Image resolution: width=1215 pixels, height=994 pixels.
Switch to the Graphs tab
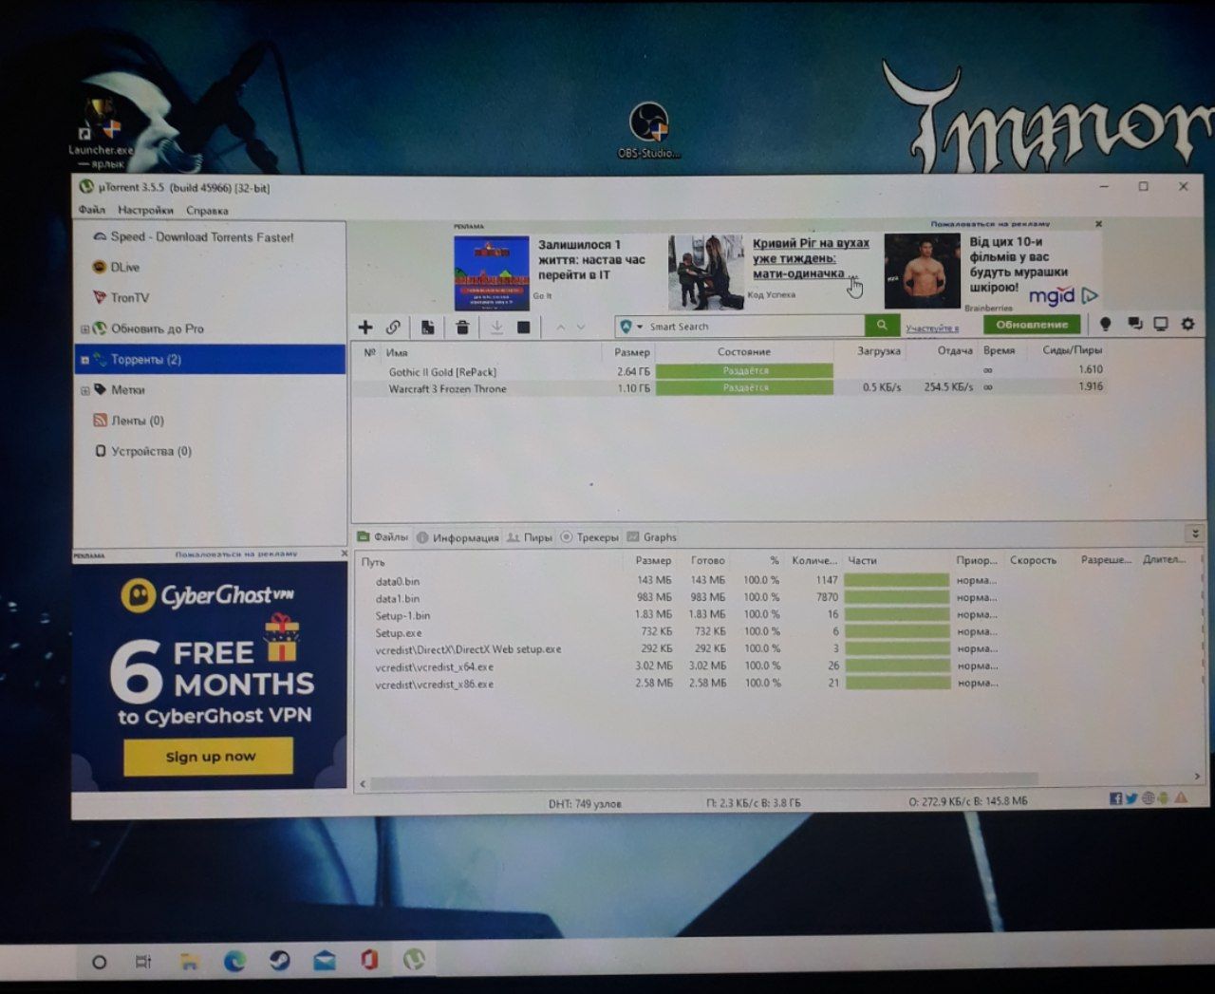(x=652, y=537)
